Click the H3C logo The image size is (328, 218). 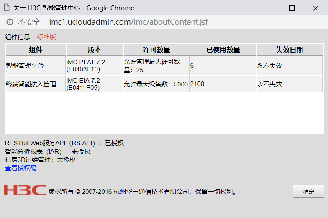[x=24, y=190]
